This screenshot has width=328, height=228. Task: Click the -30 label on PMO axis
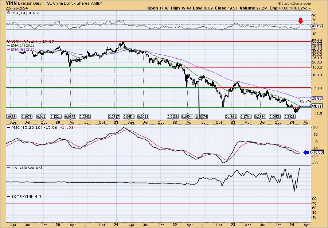[316, 163]
